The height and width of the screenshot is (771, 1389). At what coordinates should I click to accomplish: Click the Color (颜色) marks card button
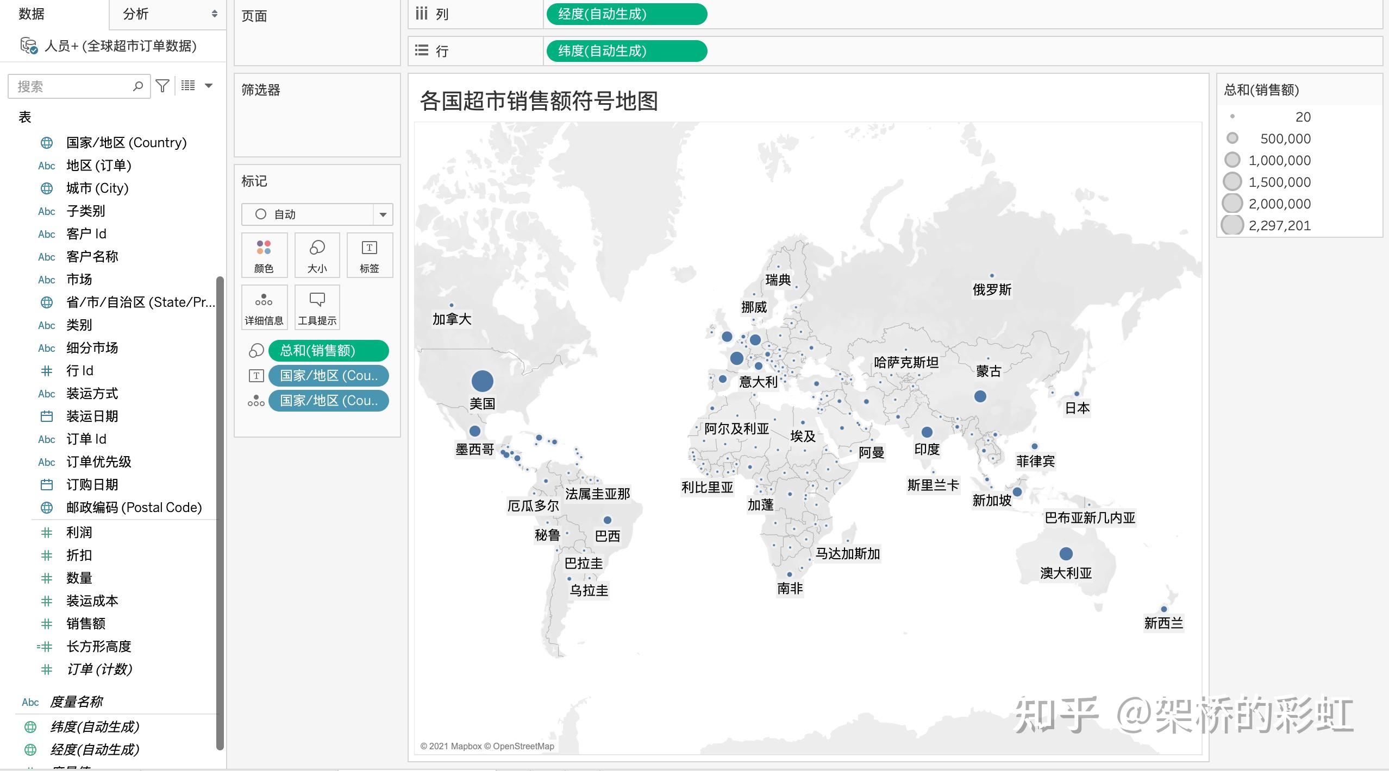[x=264, y=255]
